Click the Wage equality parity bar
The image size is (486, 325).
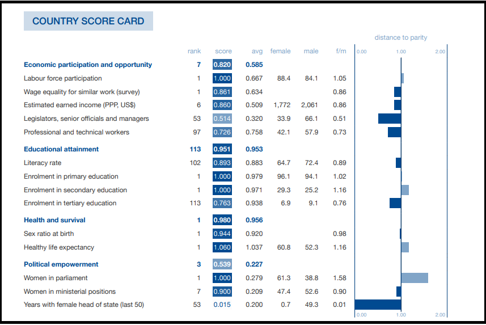pos(398,92)
